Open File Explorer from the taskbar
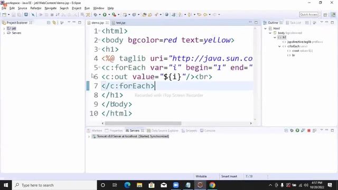The image size is (338, 190). 139,185
